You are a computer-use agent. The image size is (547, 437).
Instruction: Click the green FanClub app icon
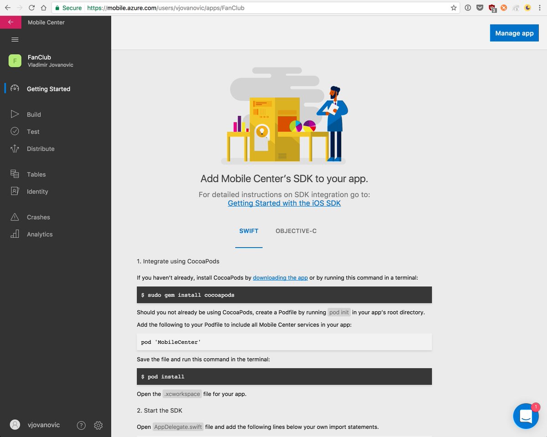pyautogui.click(x=15, y=61)
